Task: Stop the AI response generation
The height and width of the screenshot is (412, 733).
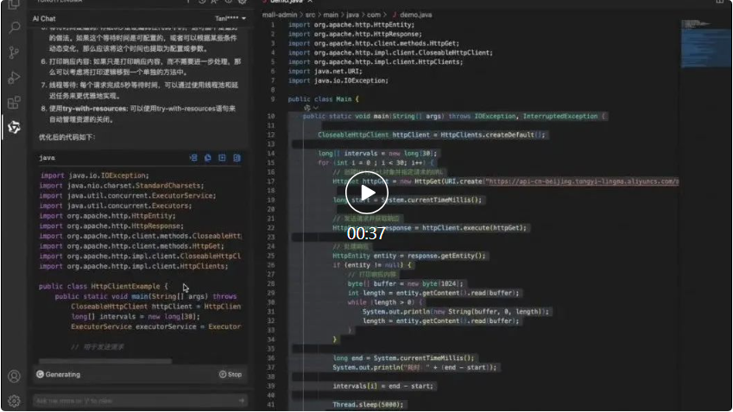Action: [x=231, y=374]
